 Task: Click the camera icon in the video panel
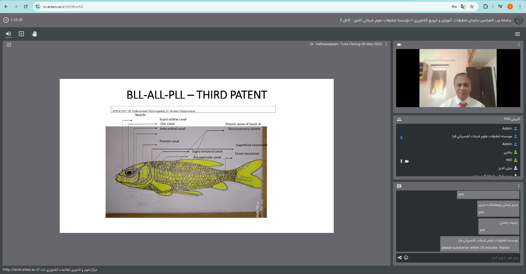399,45
